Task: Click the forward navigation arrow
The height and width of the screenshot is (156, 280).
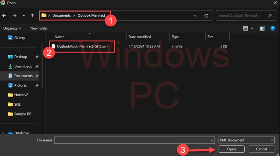Action: (x=15, y=15)
